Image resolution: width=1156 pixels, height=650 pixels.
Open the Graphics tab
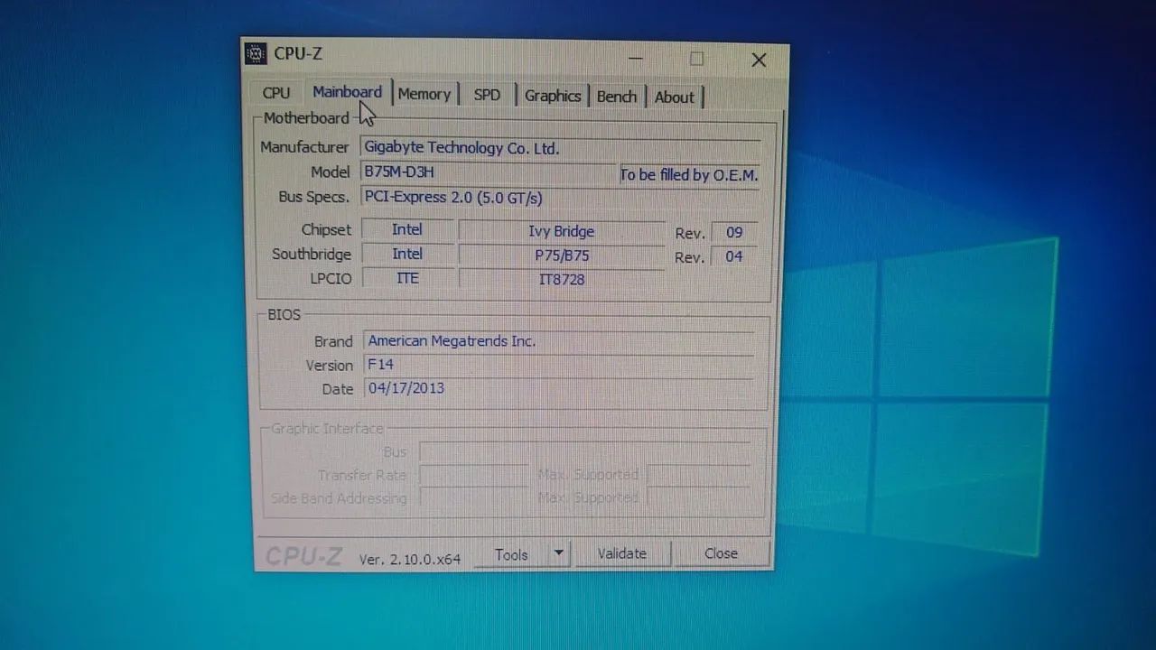(x=553, y=96)
